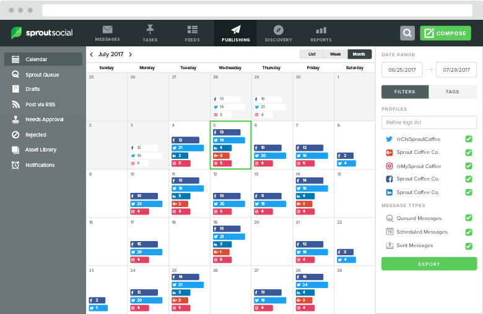
Task: Click the Refine tags list field
Action: click(429, 122)
